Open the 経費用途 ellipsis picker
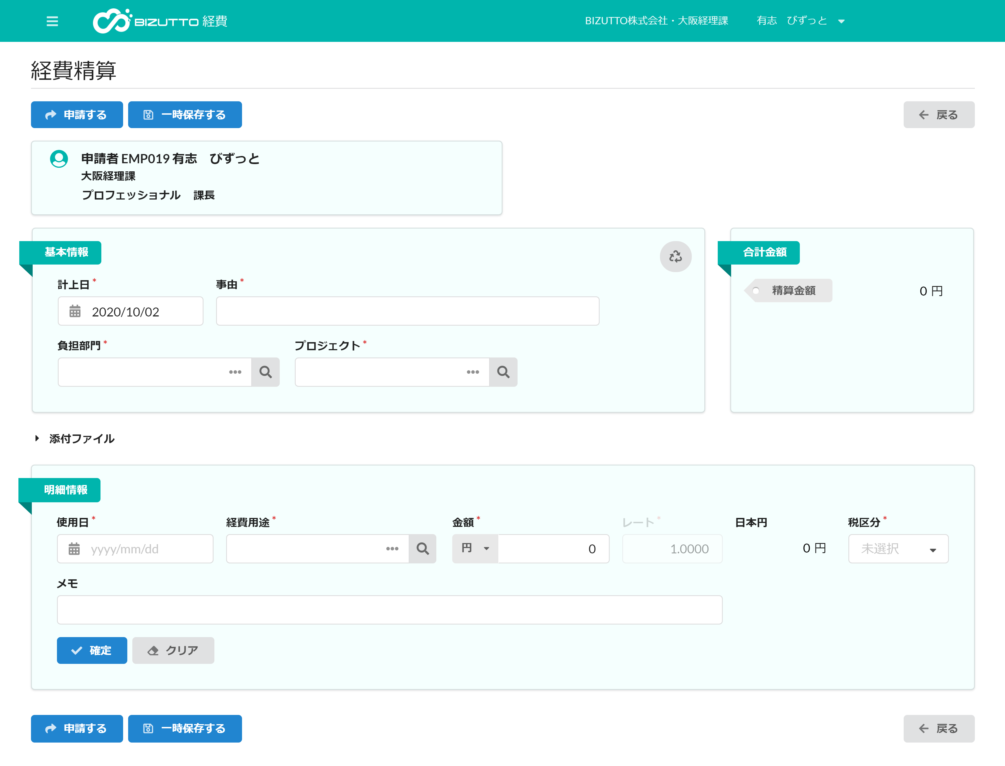1005x766 pixels. tap(393, 549)
